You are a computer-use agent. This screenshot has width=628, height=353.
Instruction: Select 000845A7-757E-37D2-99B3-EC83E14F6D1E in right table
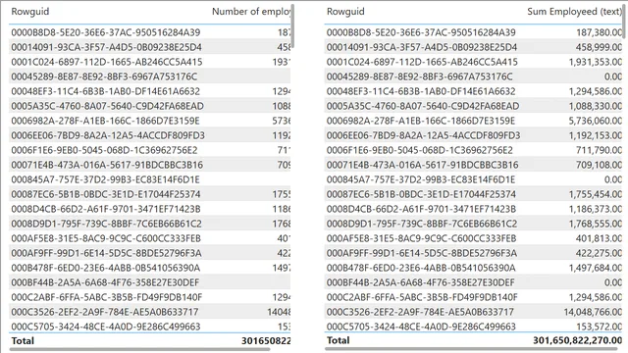[x=421, y=179]
